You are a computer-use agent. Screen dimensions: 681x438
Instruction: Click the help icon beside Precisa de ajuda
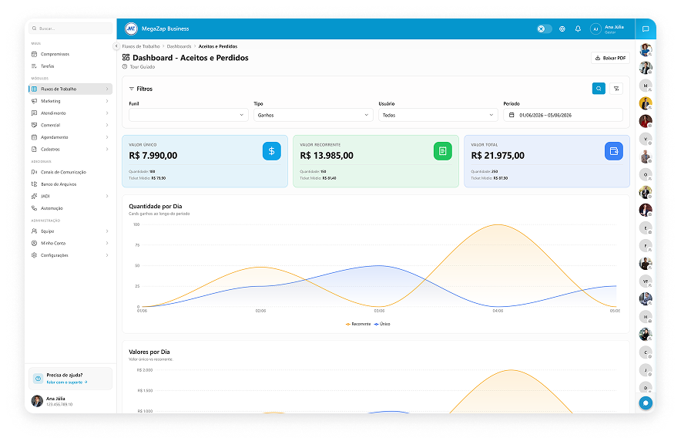39,379
